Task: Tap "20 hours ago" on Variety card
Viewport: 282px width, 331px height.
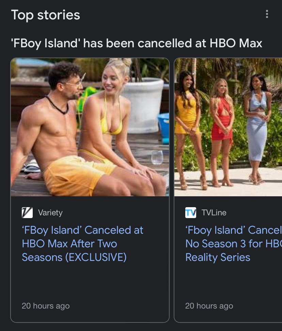Action: [x=46, y=306]
